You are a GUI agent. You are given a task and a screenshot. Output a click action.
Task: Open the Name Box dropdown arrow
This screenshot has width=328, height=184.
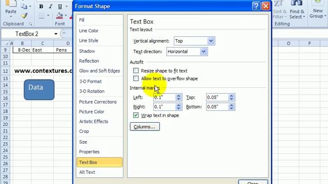point(56,34)
